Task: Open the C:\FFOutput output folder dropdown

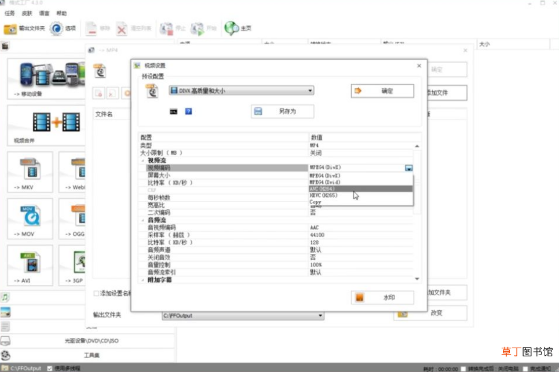Action: click(x=243, y=316)
